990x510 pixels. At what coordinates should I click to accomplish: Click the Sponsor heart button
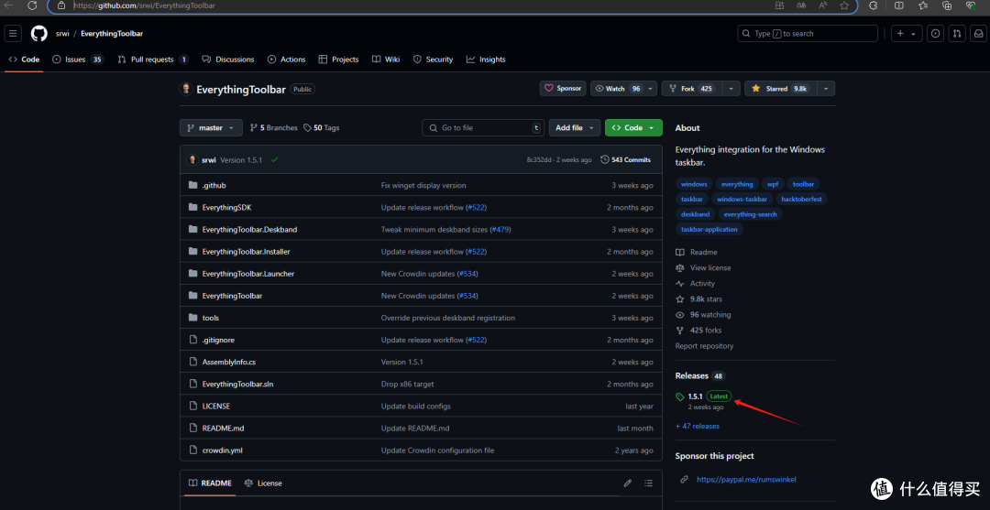point(563,88)
